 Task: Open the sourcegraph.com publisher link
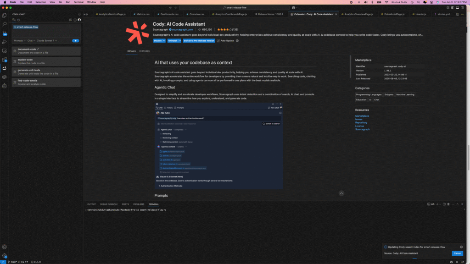(x=182, y=30)
